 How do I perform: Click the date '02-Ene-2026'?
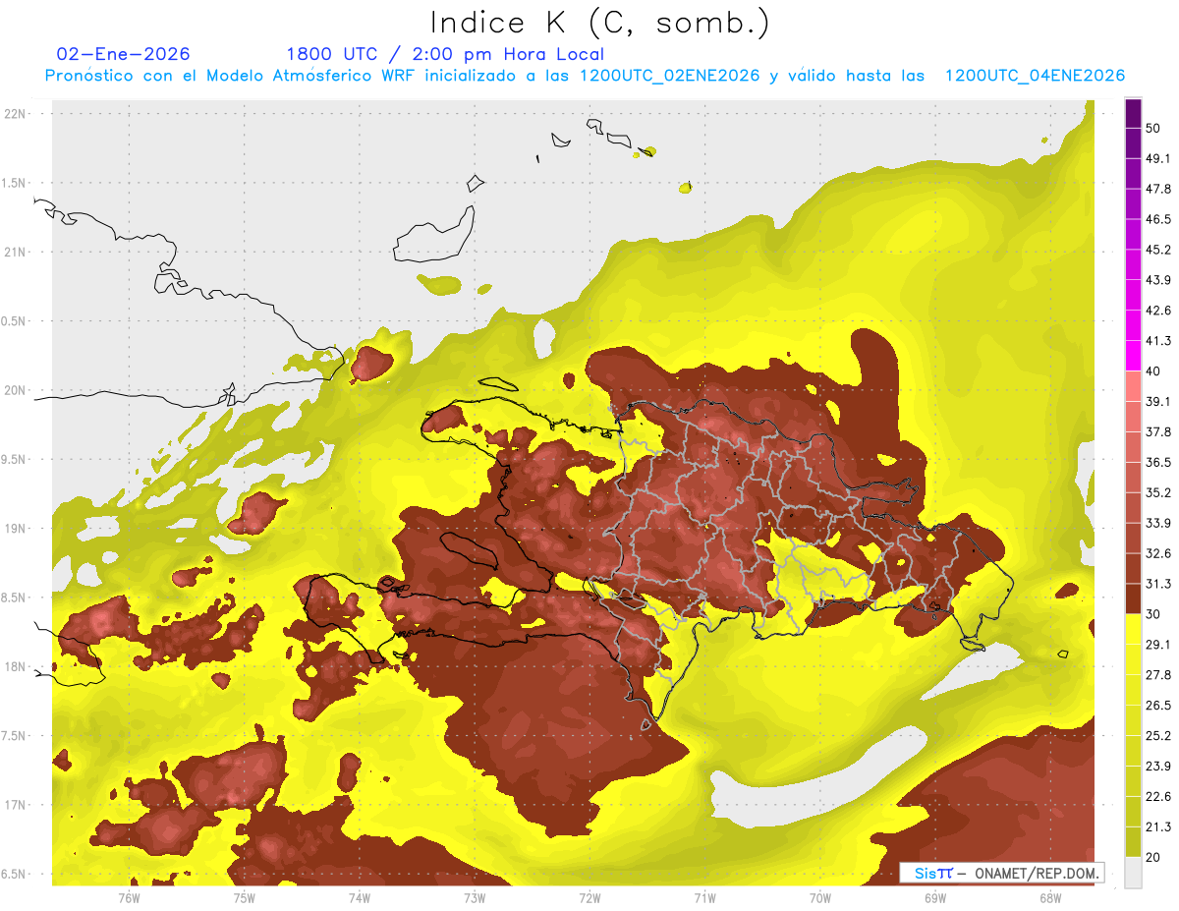pos(124,54)
